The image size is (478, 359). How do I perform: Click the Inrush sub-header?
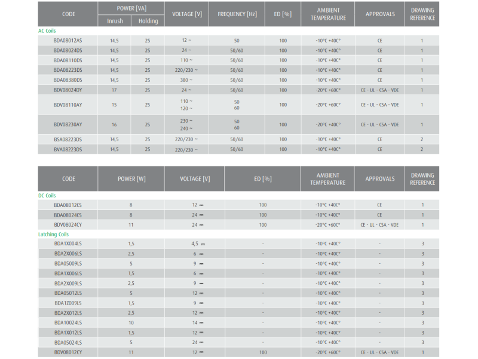click(x=115, y=21)
